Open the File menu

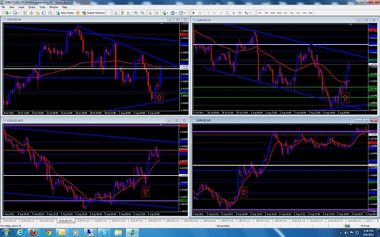click(4, 7)
